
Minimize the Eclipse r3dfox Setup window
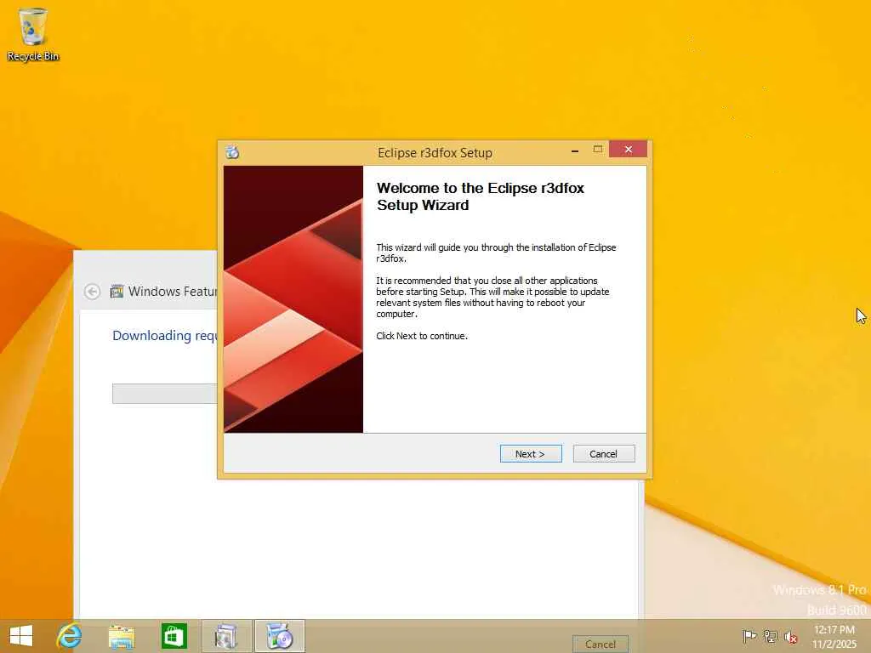(x=575, y=150)
